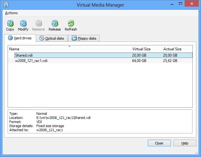The height and width of the screenshot is (157, 201).
Task: Click the grayed Remove toolbar icon
Action: pyautogui.click(x=39, y=24)
